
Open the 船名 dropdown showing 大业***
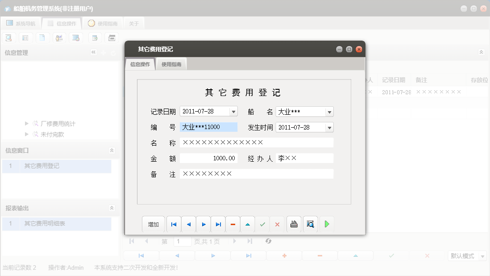coord(329,111)
